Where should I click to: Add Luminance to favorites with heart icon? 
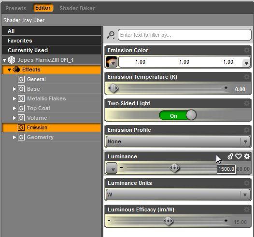tap(238, 156)
